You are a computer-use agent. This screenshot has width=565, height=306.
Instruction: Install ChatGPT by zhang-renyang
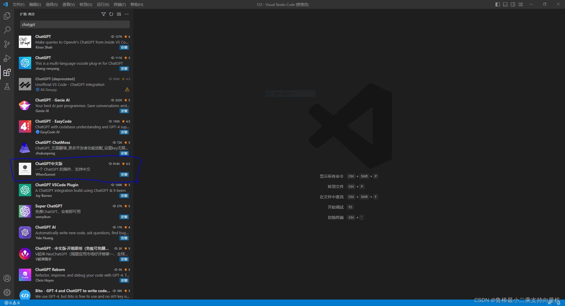[124, 69]
